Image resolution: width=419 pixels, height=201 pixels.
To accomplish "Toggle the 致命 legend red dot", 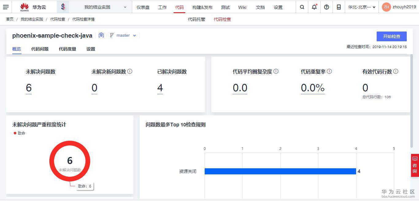I will click(x=15, y=133).
